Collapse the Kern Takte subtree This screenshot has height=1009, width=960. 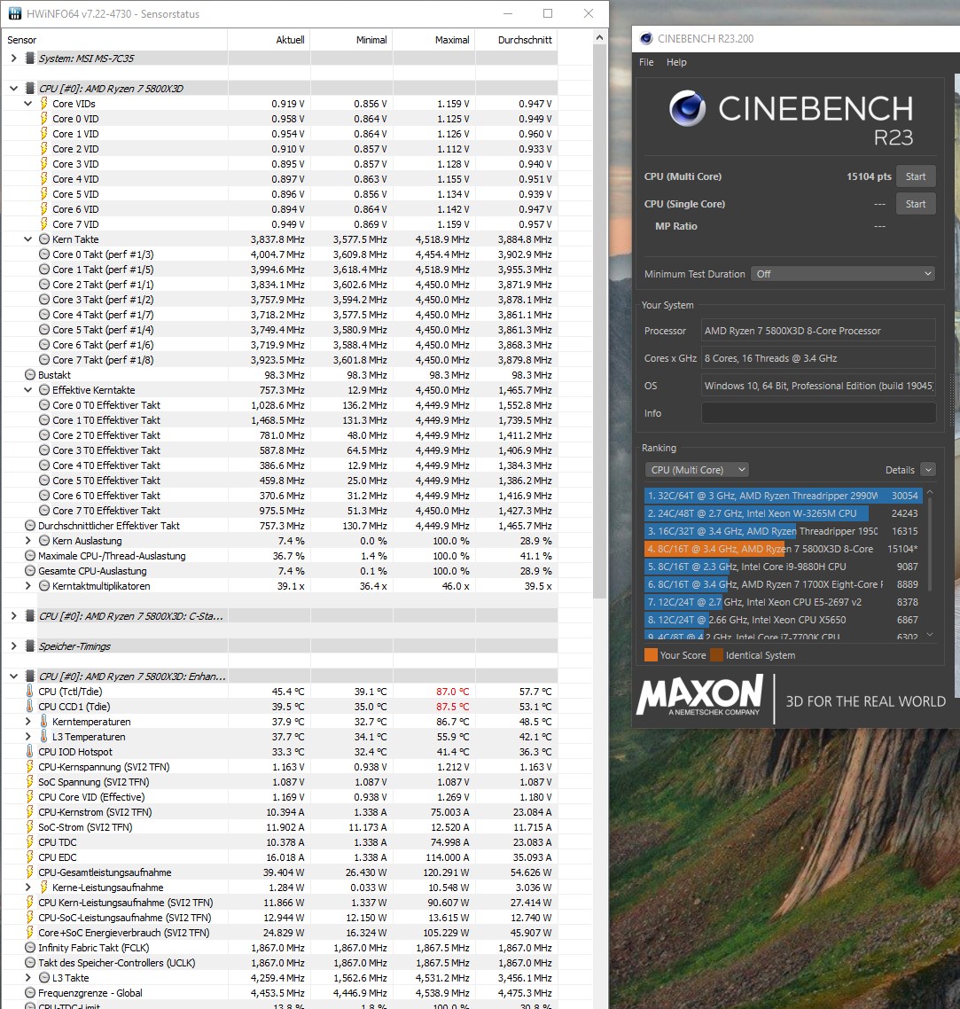(x=27, y=239)
